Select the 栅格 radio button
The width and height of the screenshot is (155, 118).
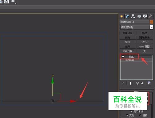[140, 115]
